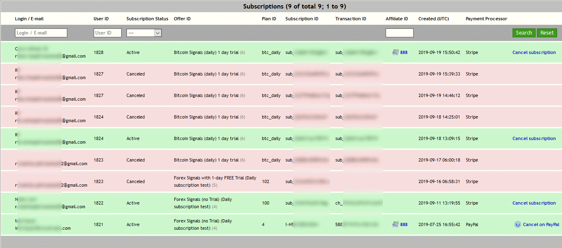Click the affiliate icon in the PayPal row
This screenshot has width=562, height=248.
click(395, 224)
